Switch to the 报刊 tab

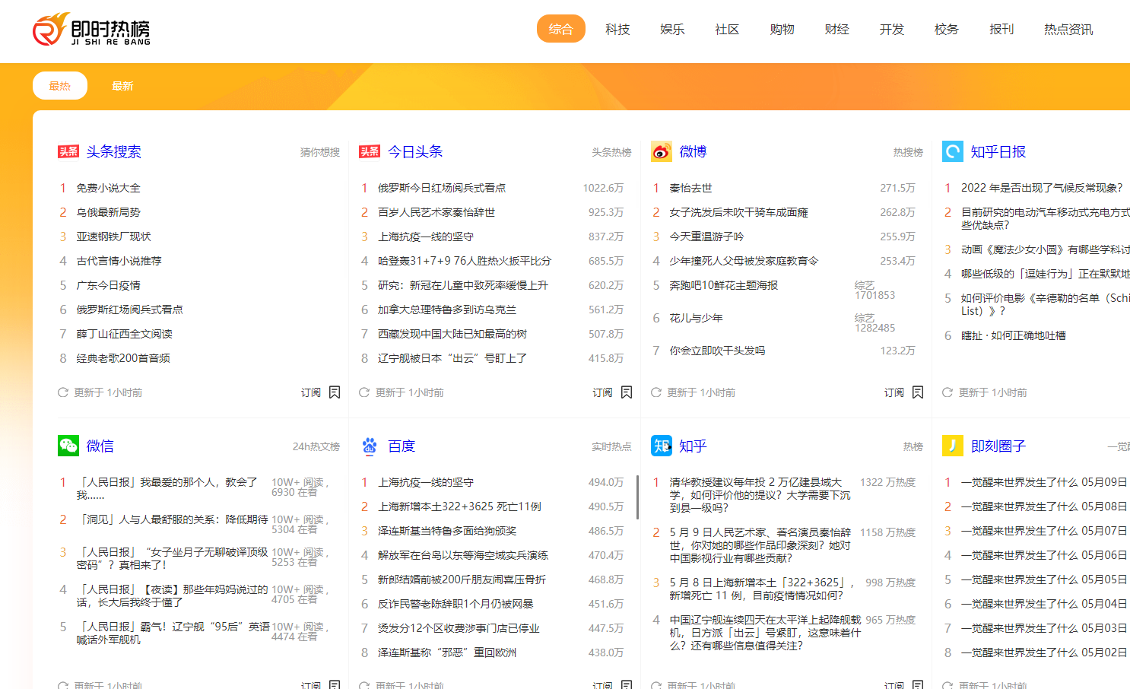point(1001,29)
